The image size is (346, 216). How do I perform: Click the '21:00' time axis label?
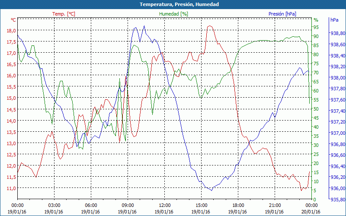tap(275, 206)
